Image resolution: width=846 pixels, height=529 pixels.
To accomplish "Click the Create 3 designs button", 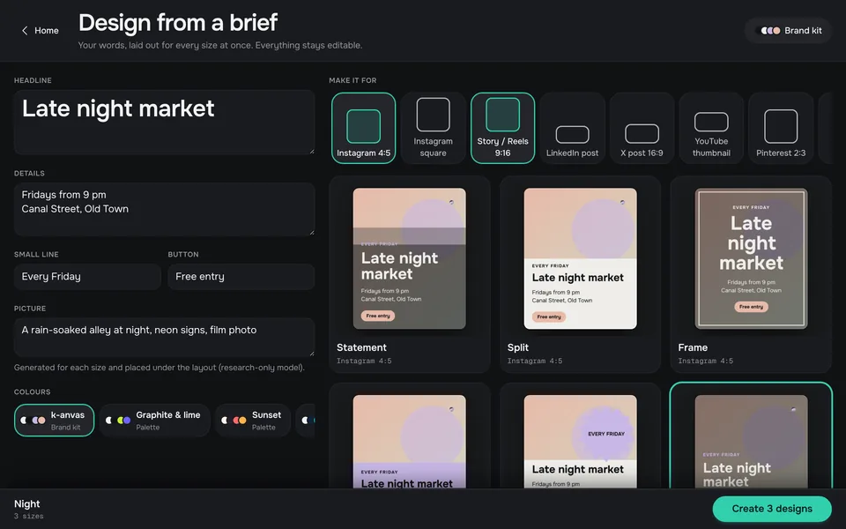I will tap(772, 509).
